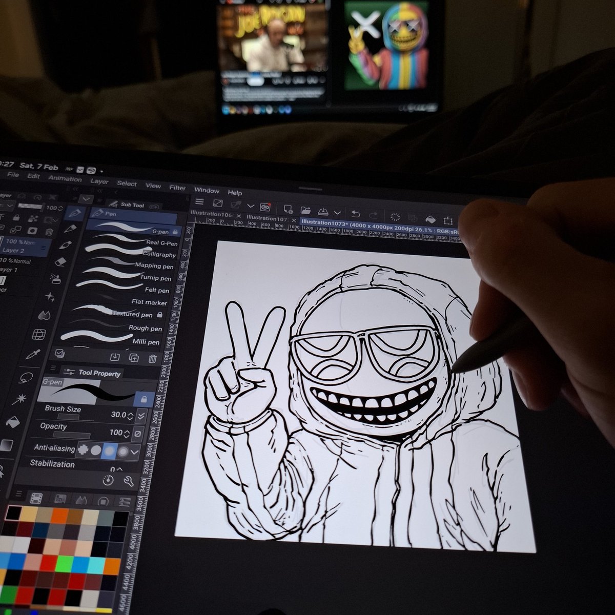The height and width of the screenshot is (615, 615).
Task: Open the Sub Tool panel menu
Action: tap(99, 200)
